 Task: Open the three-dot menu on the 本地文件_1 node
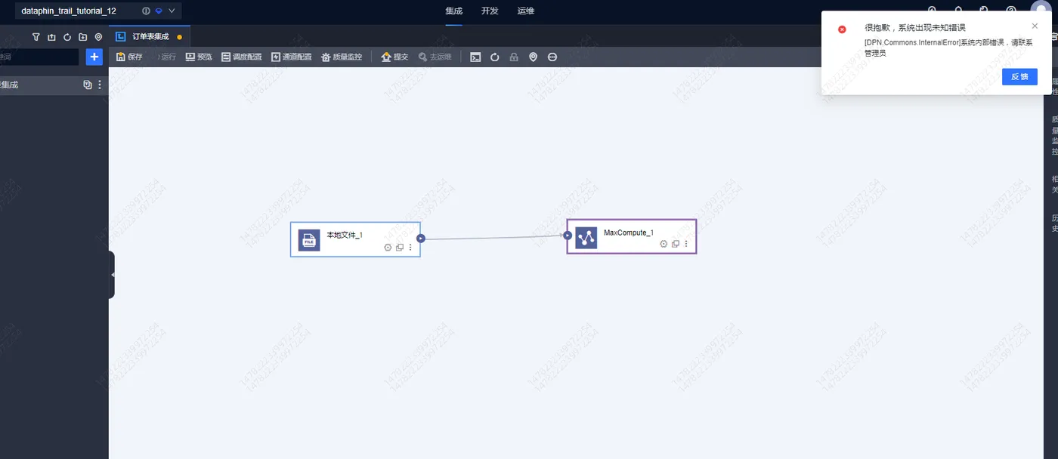pyautogui.click(x=410, y=248)
